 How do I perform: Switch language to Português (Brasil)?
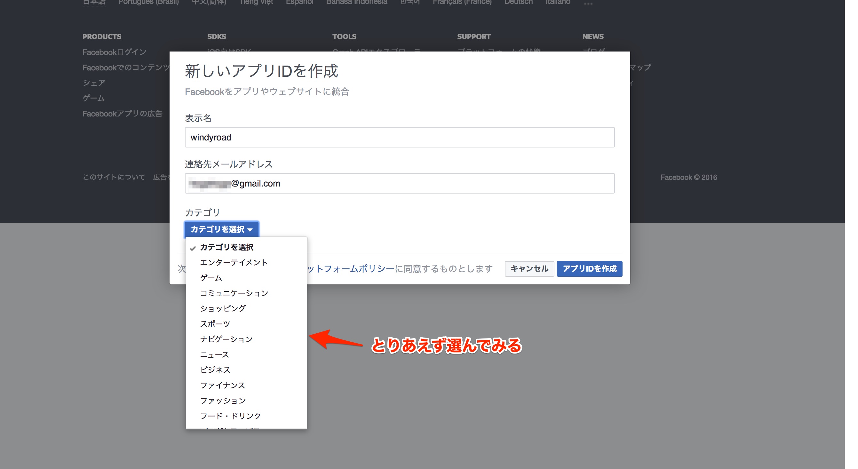pyautogui.click(x=148, y=2)
